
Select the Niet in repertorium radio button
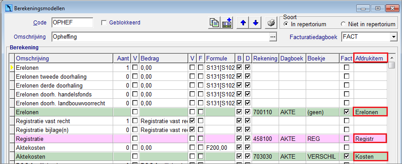click(343, 24)
